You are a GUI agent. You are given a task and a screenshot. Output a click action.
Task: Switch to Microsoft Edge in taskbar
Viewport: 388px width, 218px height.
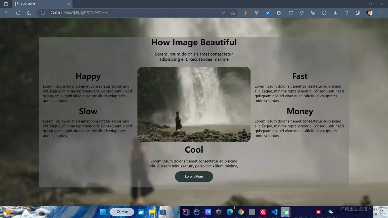point(230,212)
